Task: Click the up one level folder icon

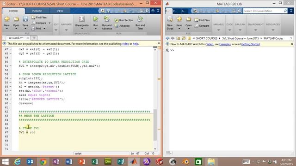Action: pos(178,38)
